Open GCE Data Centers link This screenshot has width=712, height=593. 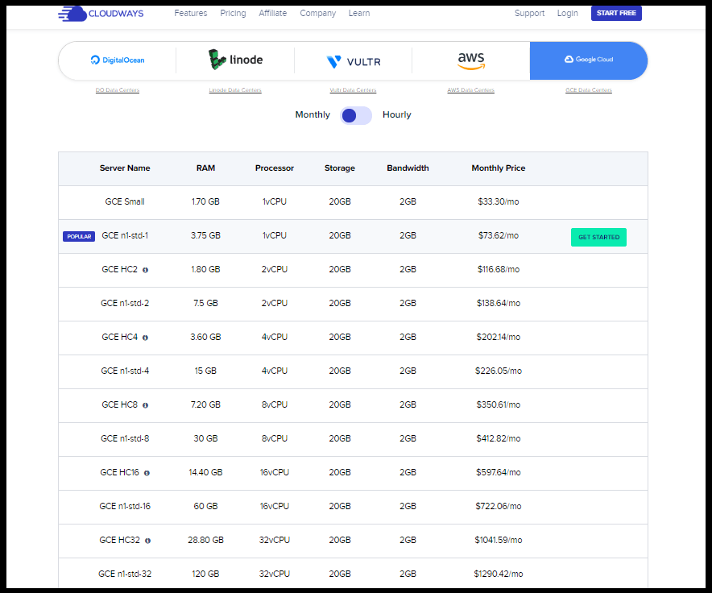(589, 90)
